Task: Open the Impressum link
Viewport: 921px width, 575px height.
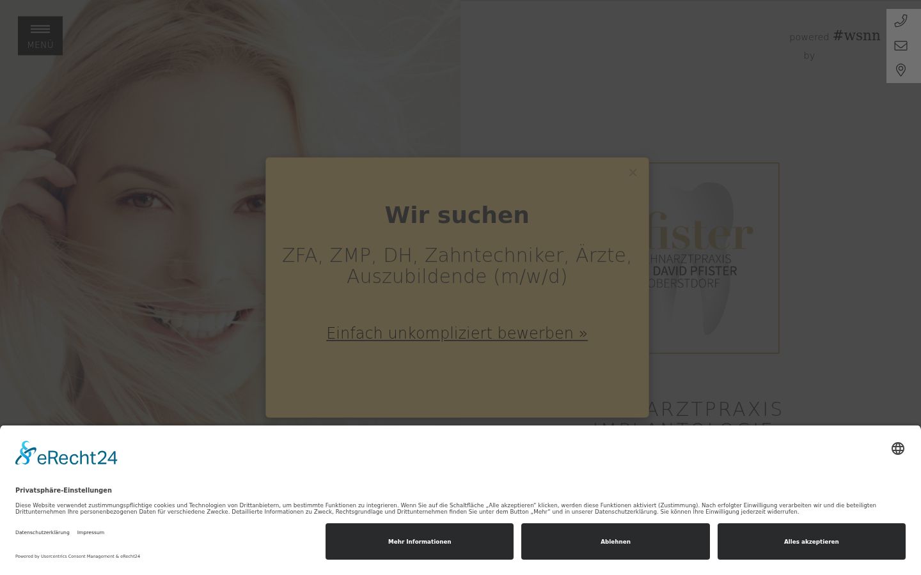Action: coord(91,532)
